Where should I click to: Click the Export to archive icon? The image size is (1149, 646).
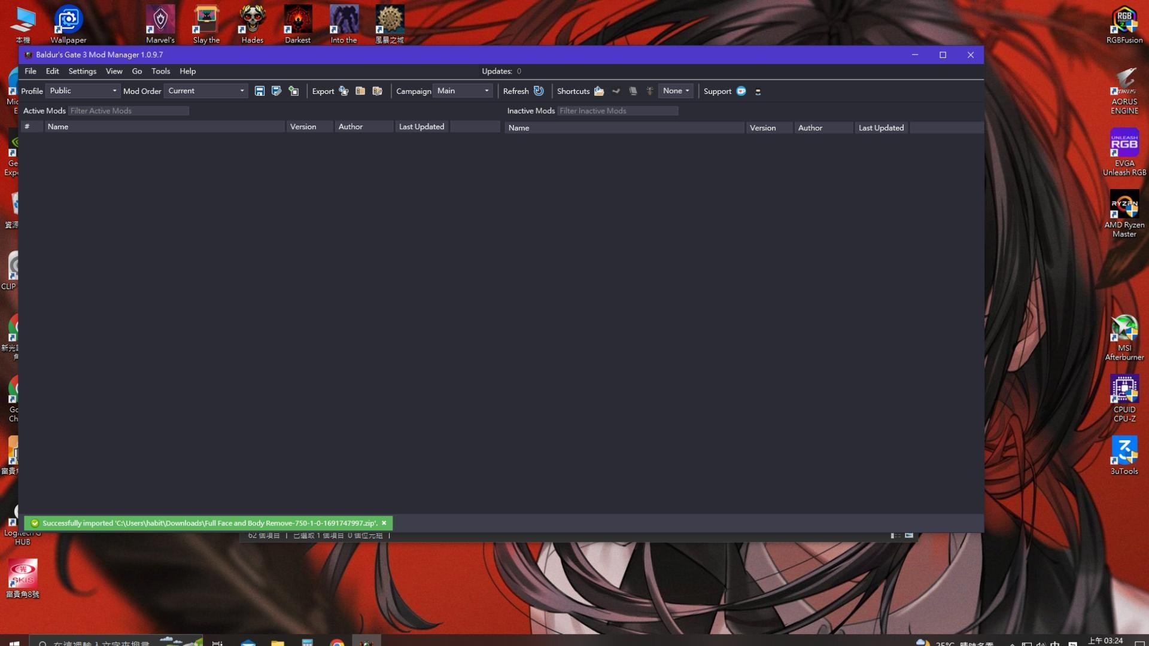click(360, 91)
